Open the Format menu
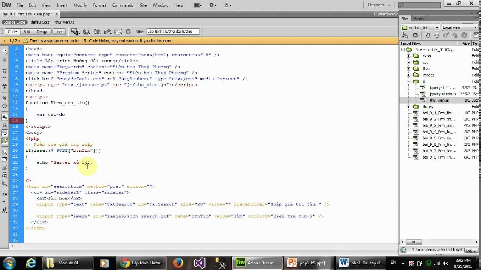This screenshot has width=481, height=270. 100,5
